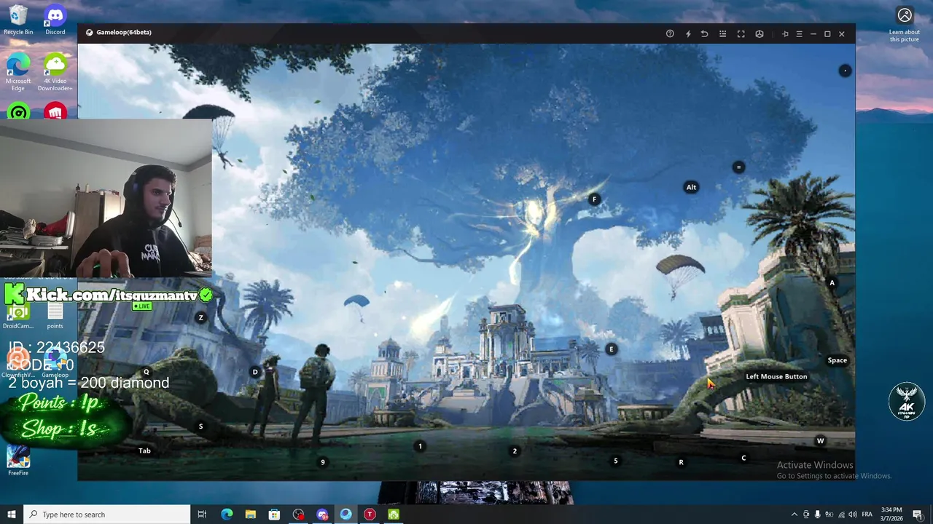Open the notification center icon
This screenshot has width=933, height=524.
tap(918, 515)
